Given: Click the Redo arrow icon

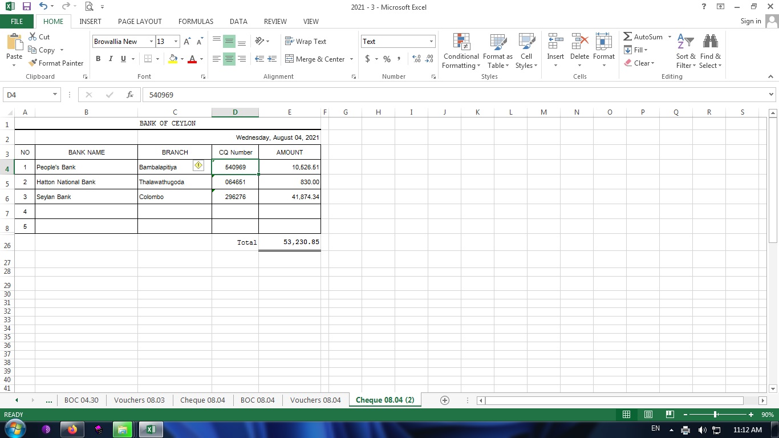Looking at the screenshot, I should point(66,7).
